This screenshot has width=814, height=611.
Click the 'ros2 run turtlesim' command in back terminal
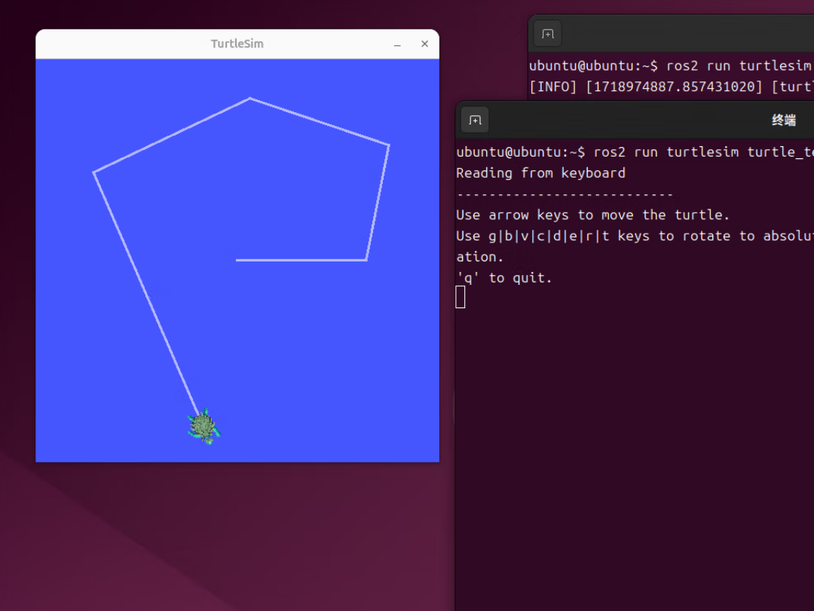pyautogui.click(x=738, y=66)
